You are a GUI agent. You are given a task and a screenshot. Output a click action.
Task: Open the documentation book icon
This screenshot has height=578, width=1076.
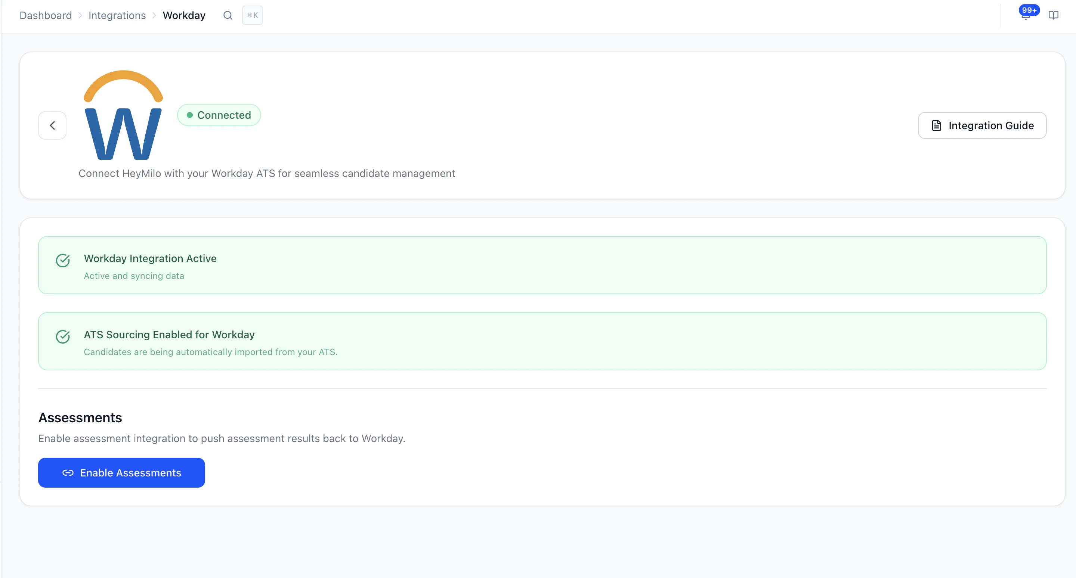tap(1054, 15)
